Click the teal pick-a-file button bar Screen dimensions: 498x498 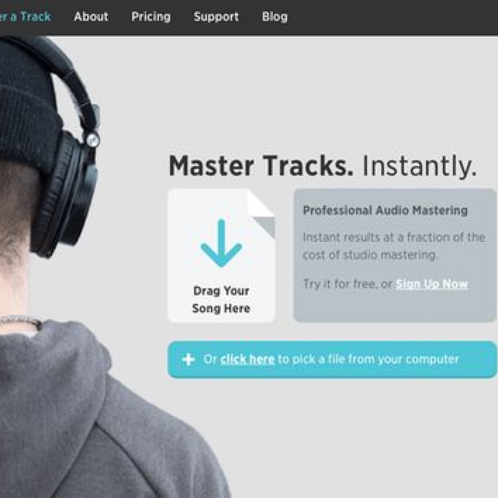pyautogui.click(x=332, y=359)
